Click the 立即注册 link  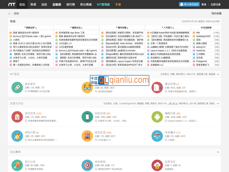pyautogui.click(x=216, y=5)
